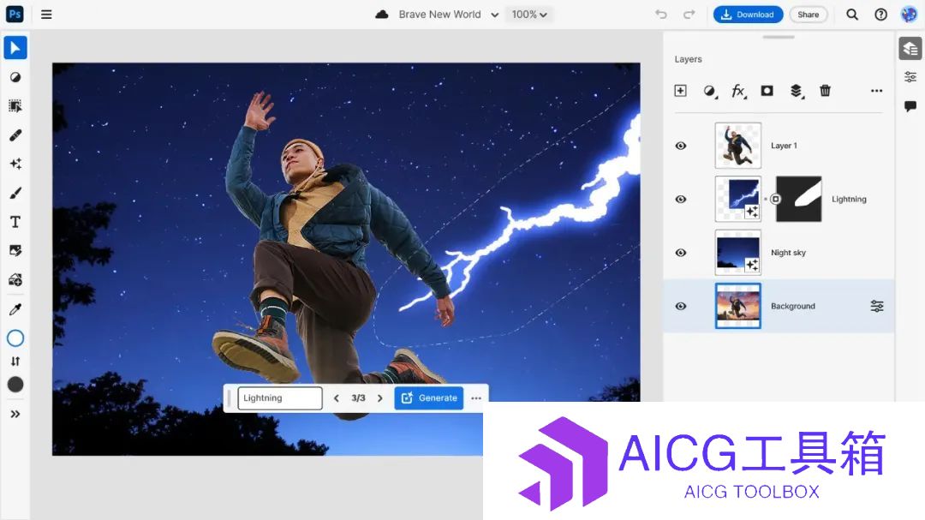Open the fx layer effects menu
Image resolution: width=925 pixels, height=520 pixels.
(x=738, y=91)
